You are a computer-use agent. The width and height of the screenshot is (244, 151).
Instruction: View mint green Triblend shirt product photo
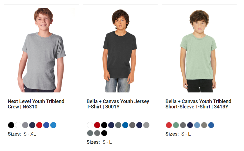[x=198, y=51]
